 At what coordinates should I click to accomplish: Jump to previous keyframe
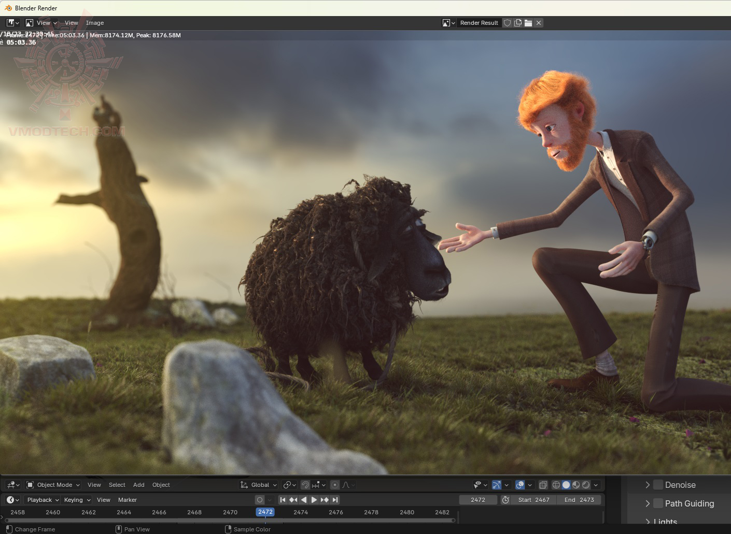293,500
